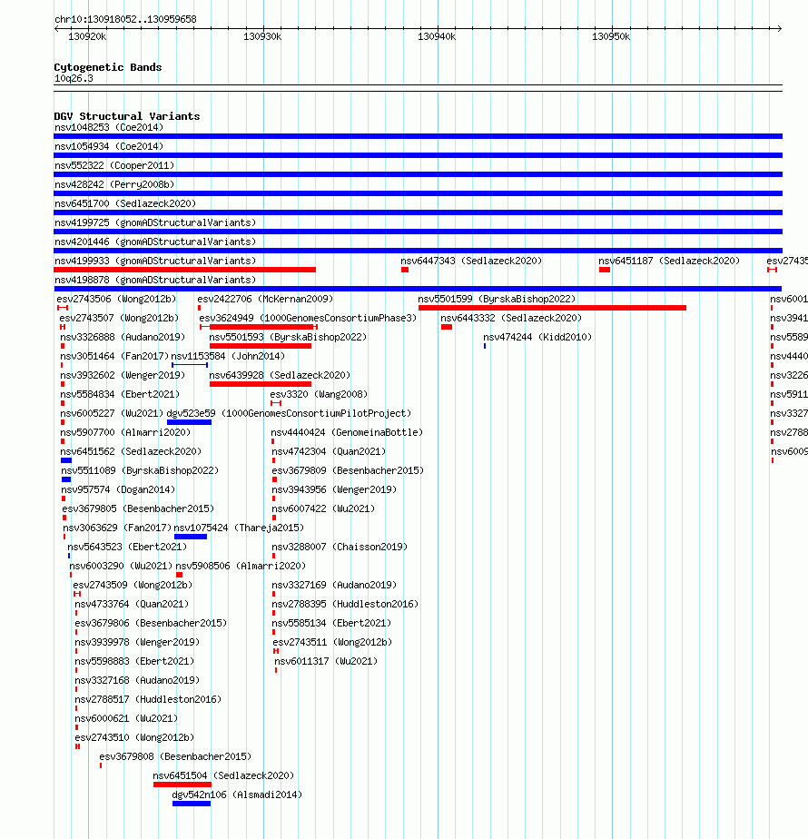Click the blue bar under nsv1075424
Image resolution: width=808 pixels, height=839 pixels.
191,537
